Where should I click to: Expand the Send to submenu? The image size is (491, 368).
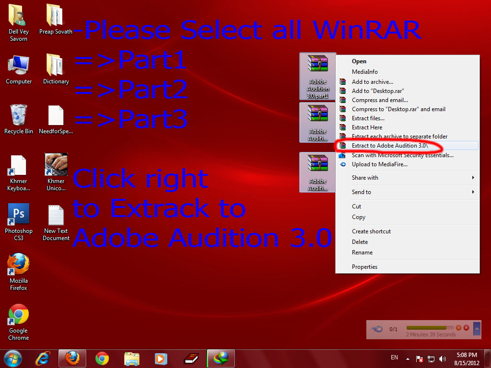pyautogui.click(x=408, y=192)
